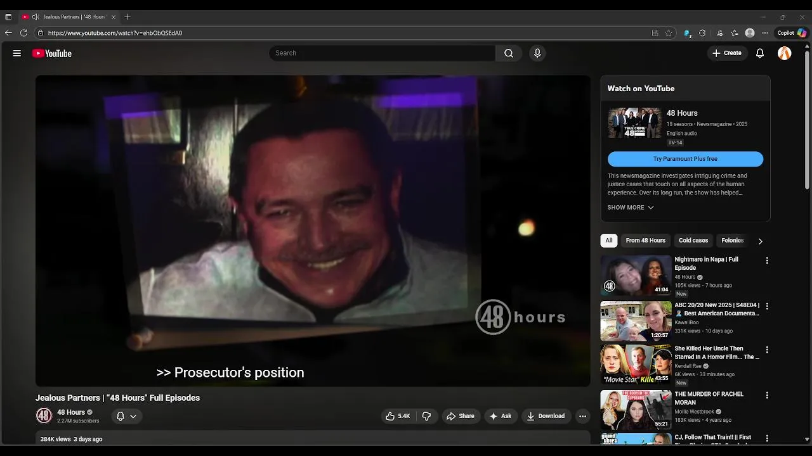812x456 pixels.
Task: Open YouTube notifications bell
Action: pos(760,53)
